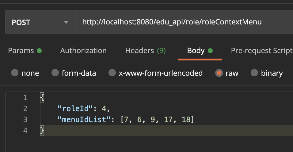
Task: Click the green dot beside Params
Action: pos(39,51)
